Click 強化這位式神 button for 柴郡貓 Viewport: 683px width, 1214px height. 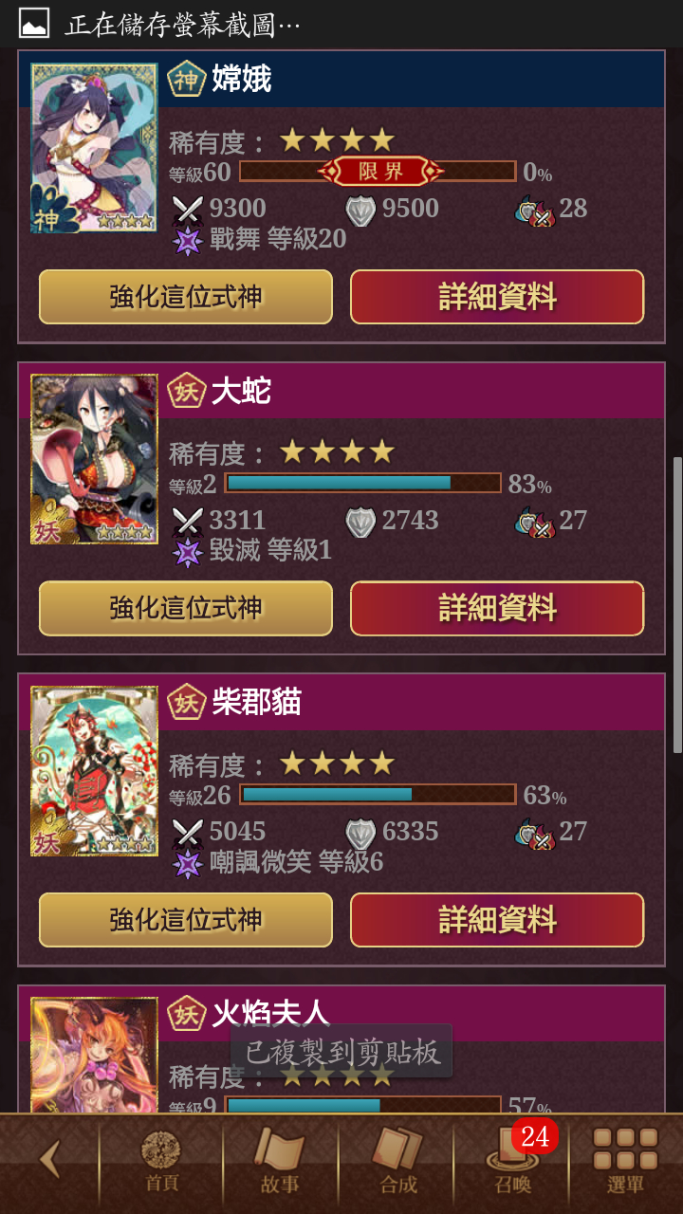(x=186, y=920)
